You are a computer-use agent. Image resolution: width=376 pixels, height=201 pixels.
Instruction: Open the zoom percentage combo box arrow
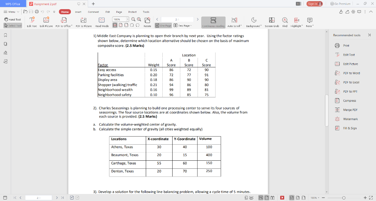pyautogui.click(x=127, y=19)
